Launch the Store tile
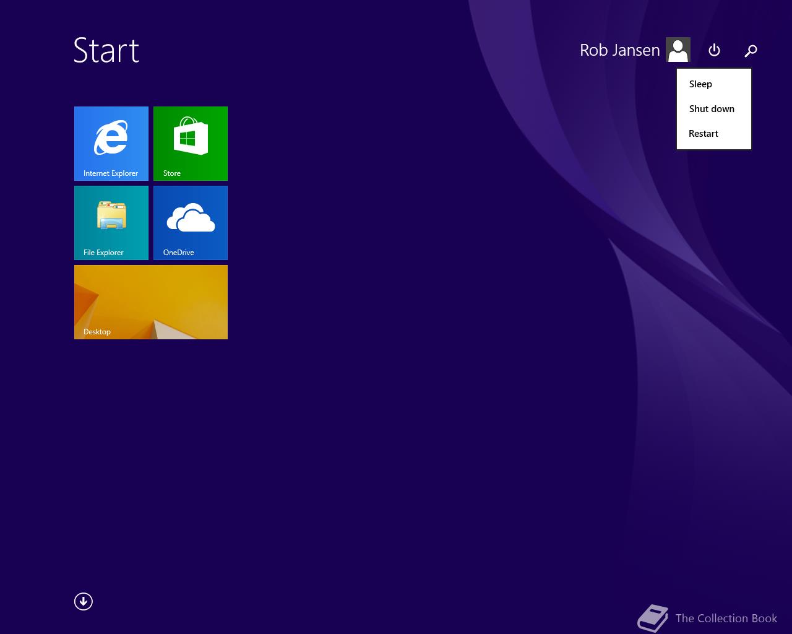792x634 pixels. click(191, 144)
